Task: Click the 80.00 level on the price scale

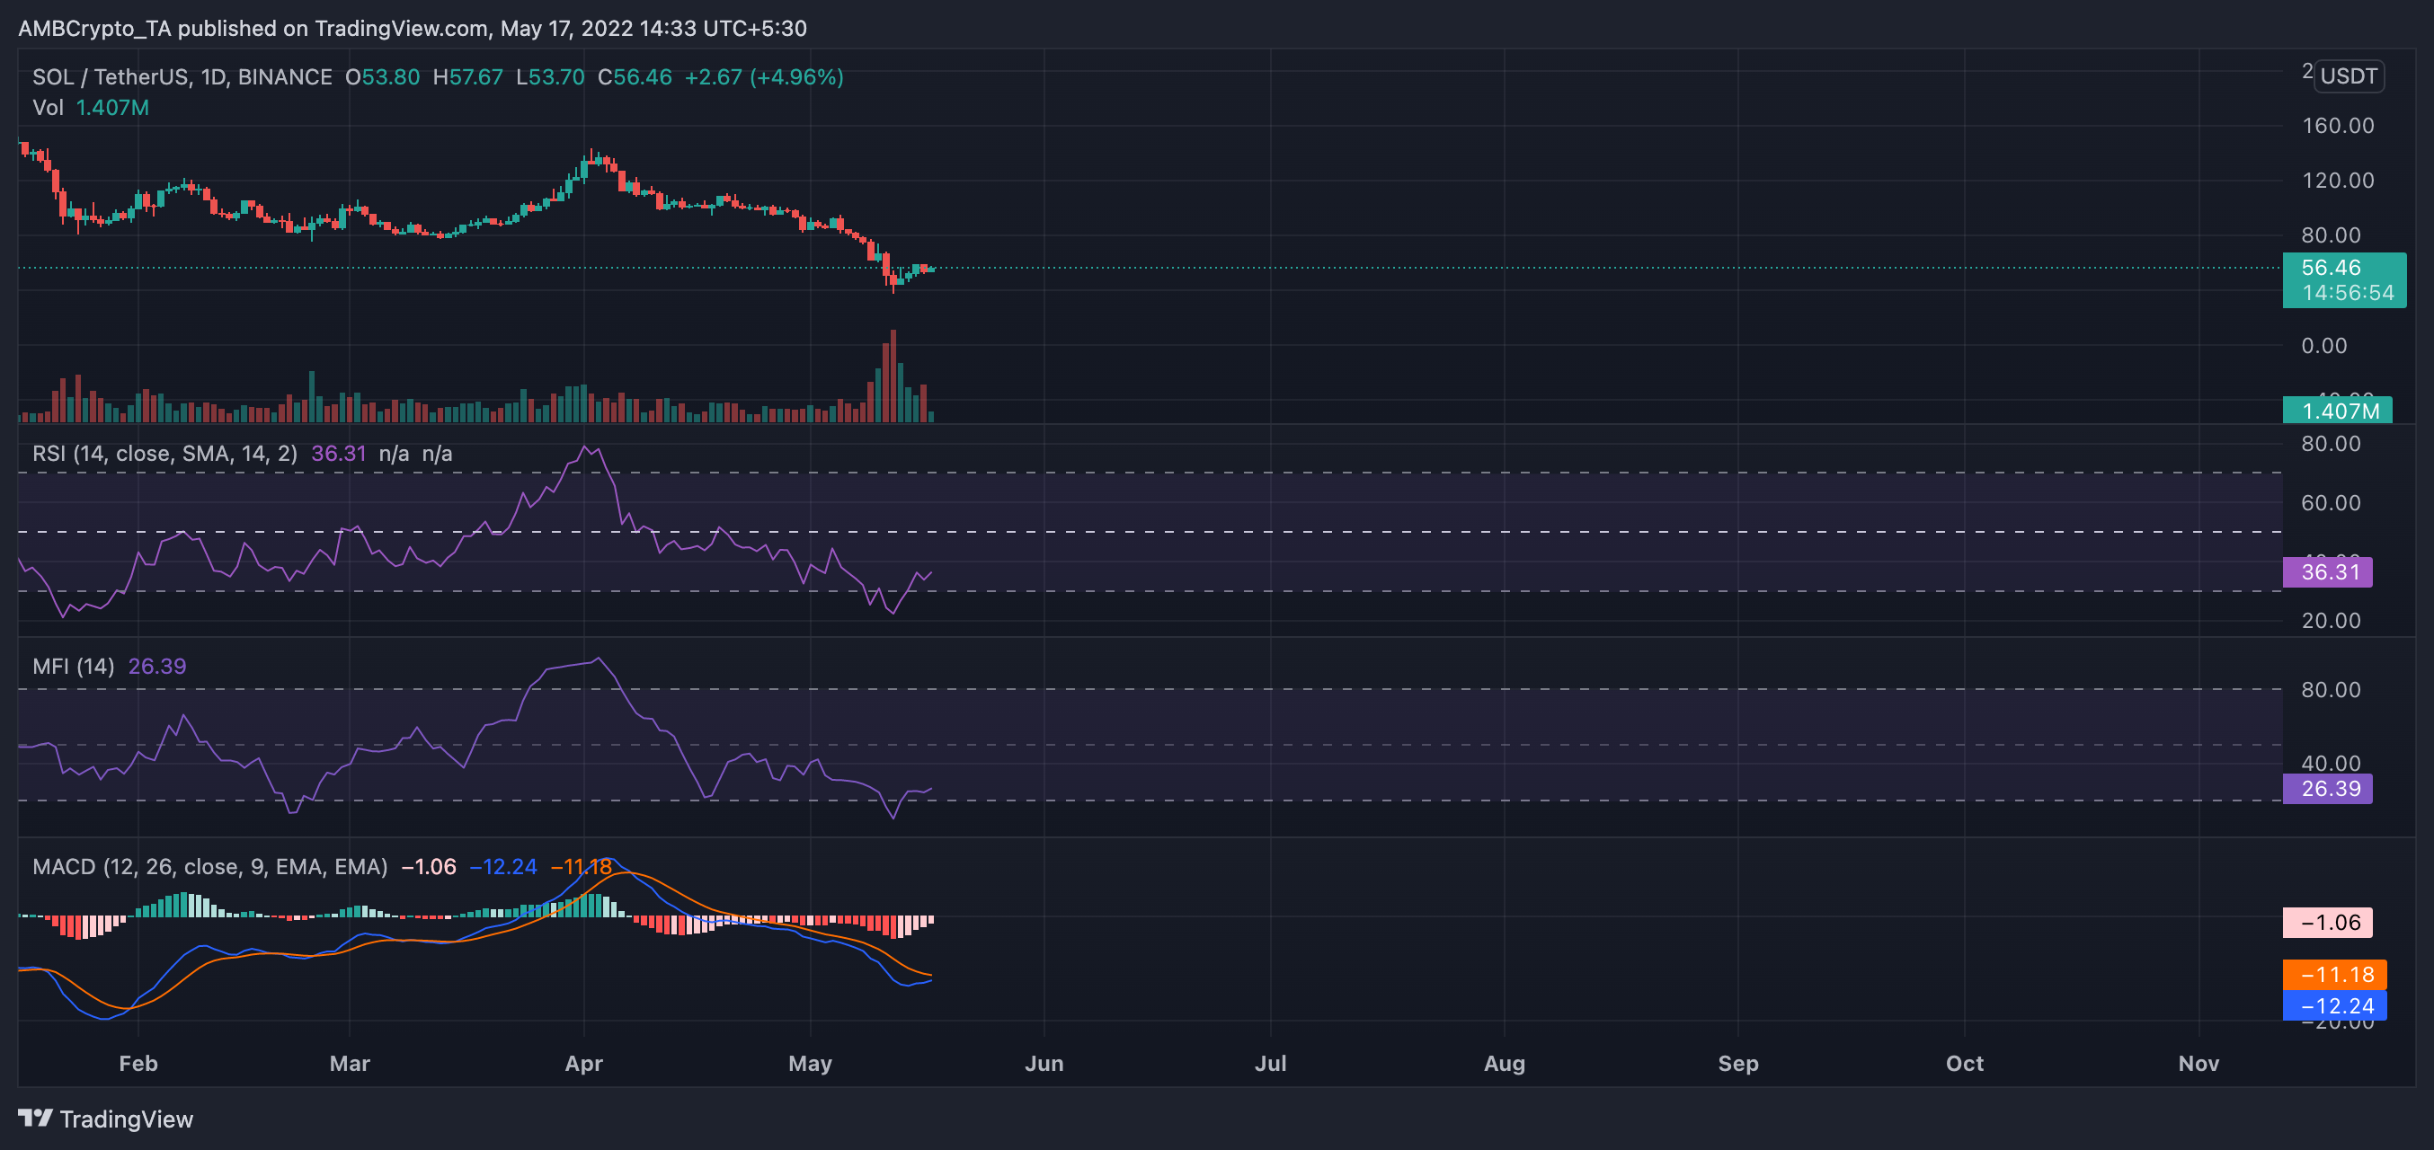Action: (2332, 235)
